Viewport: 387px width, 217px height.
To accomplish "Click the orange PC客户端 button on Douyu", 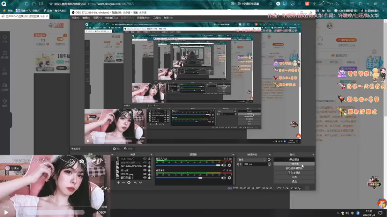I will (x=346, y=40).
